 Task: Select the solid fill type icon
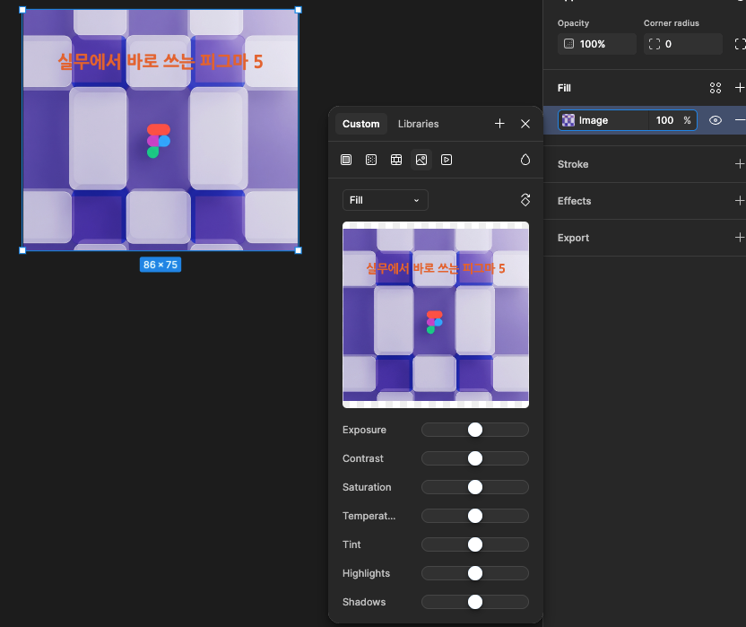(x=346, y=160)
